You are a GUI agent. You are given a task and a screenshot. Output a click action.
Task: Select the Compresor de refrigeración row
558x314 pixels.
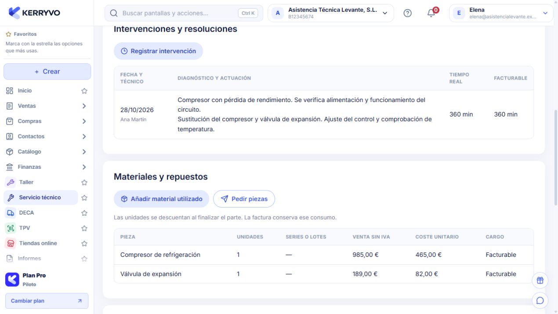323,255
